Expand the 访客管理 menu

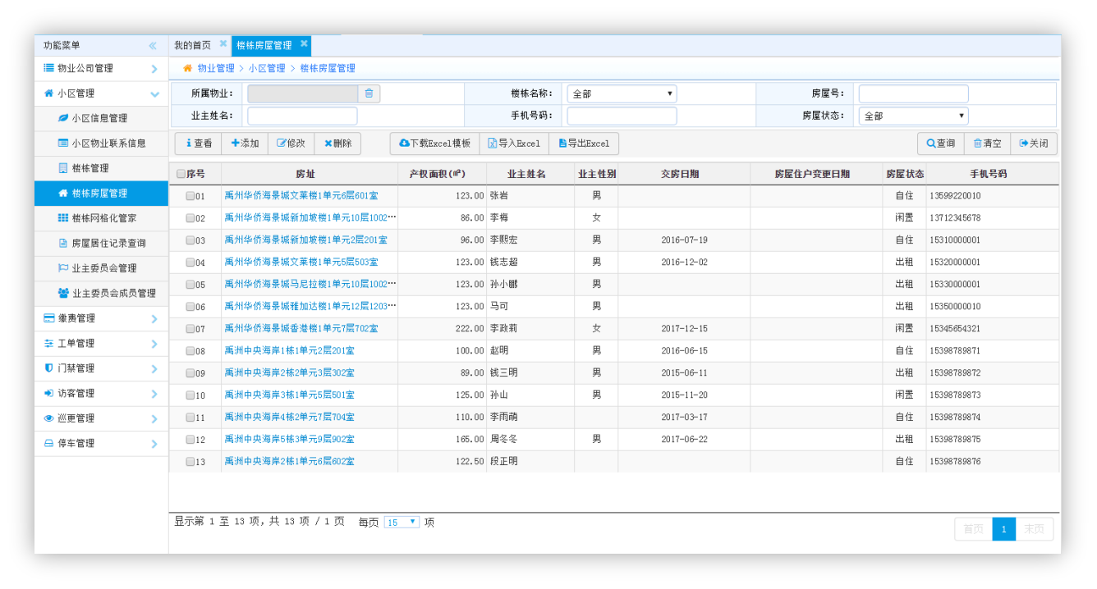(x=101, y=394)
